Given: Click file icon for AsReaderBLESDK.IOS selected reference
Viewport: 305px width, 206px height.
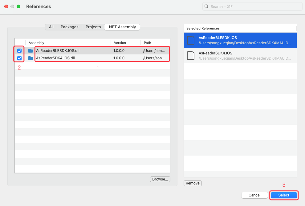Looking at the screenshot, I should pyautogui.click(x=191, y=40).
